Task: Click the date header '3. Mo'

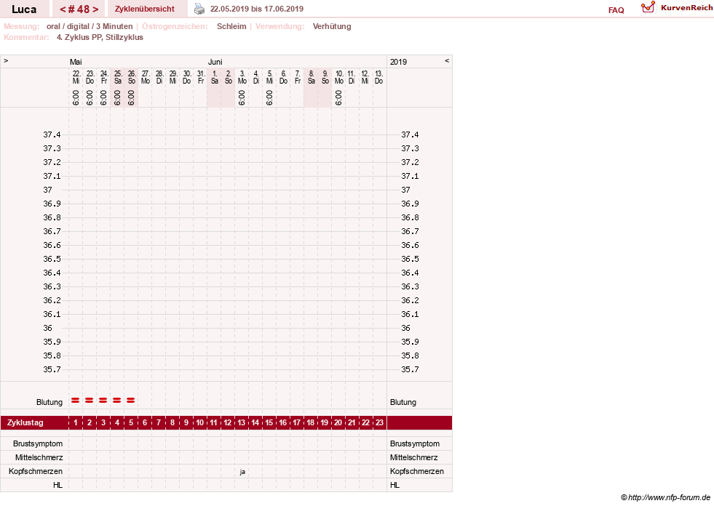Action: pos(242,77)
